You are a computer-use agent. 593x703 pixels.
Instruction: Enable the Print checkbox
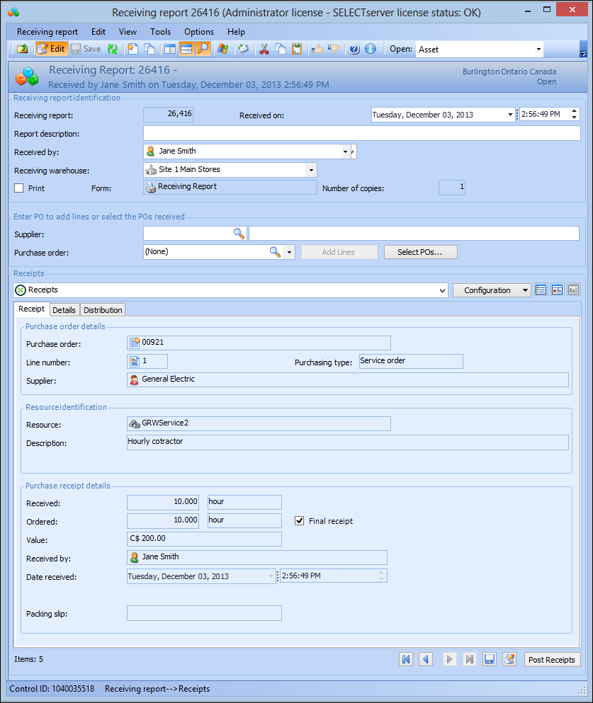point(19,188)
